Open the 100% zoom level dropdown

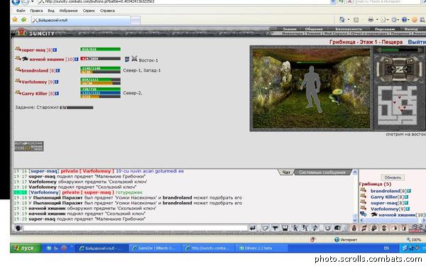(414, 240)
